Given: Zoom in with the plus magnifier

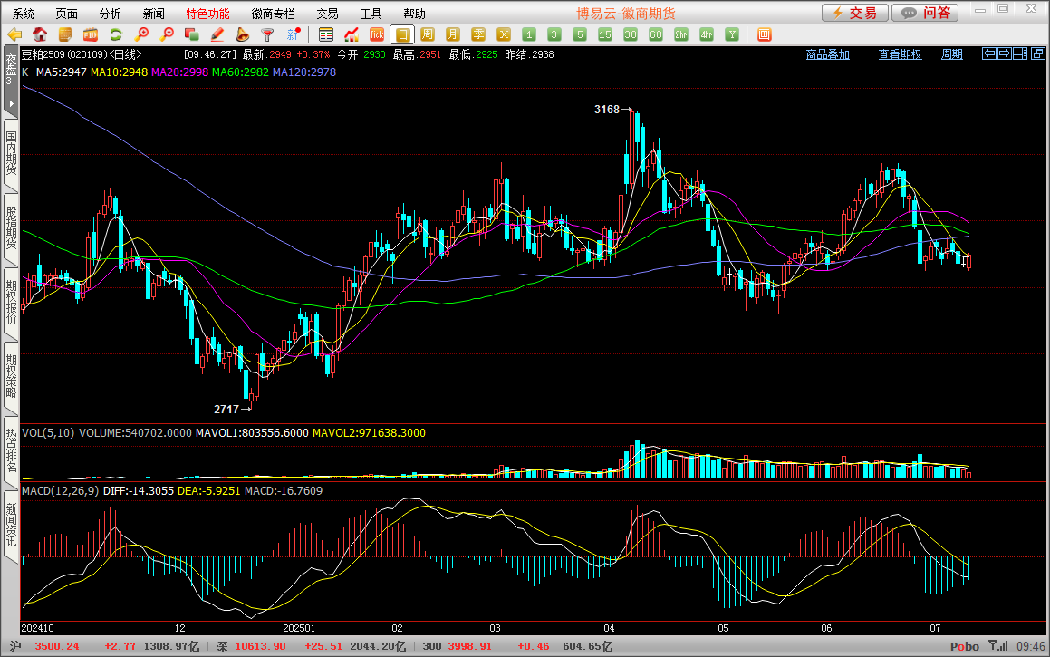Looking at the screenshot, I should click(141, 34).
